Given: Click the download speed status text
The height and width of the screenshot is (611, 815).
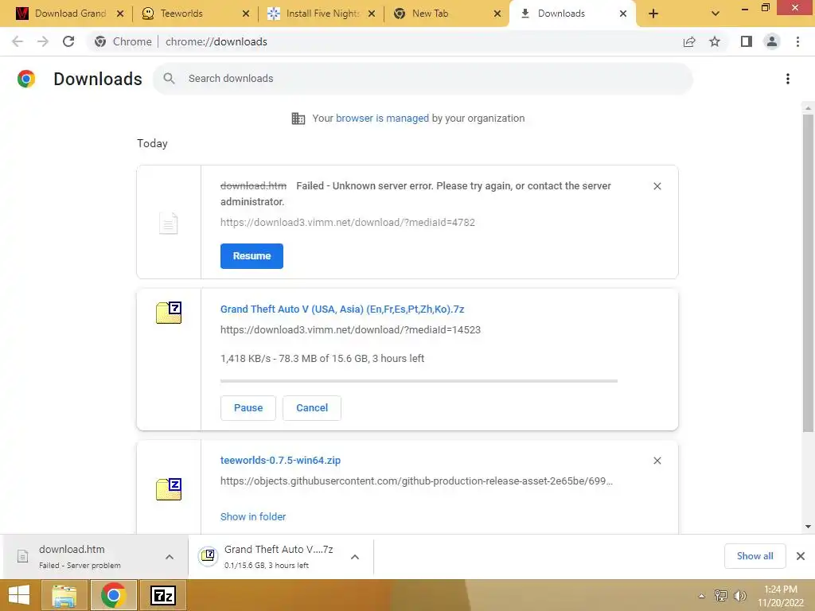Looking at the screenshot, I should (x=322, y=359).
